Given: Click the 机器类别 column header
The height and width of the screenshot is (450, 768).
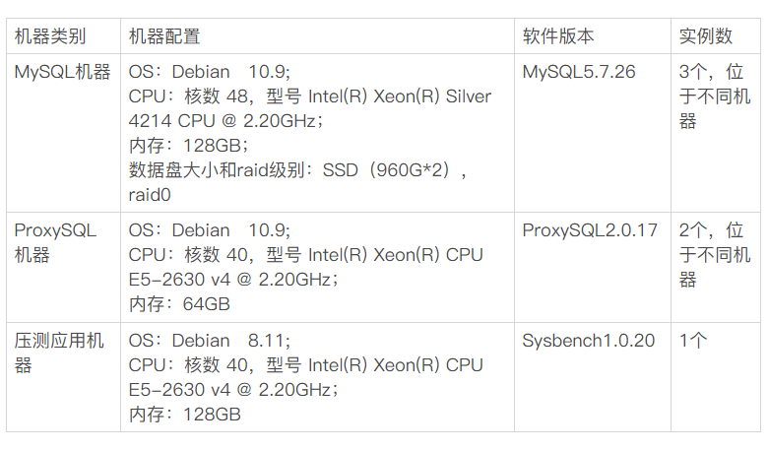Looking at the screenshot, I should 49,37.
